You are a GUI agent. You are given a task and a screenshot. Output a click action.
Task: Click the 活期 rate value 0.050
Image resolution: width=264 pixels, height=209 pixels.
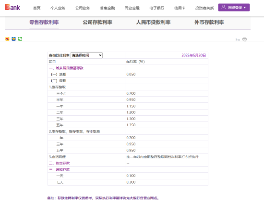point(131,74)
